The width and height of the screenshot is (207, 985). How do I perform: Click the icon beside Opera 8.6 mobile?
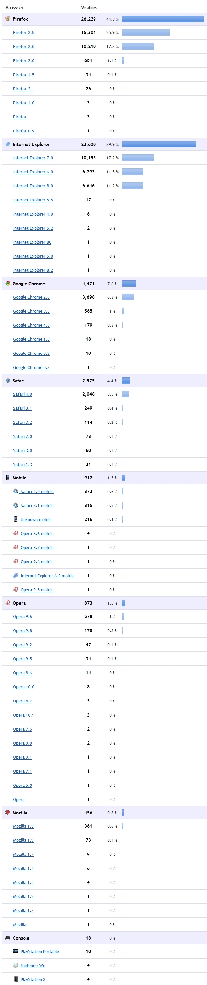[x=16, y=533]
